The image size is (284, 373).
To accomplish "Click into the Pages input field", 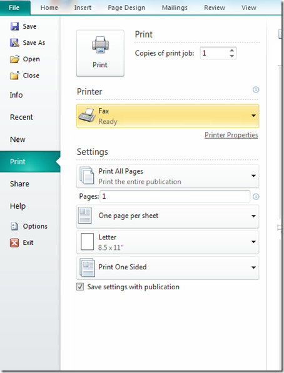I will (x=175, y=196).
